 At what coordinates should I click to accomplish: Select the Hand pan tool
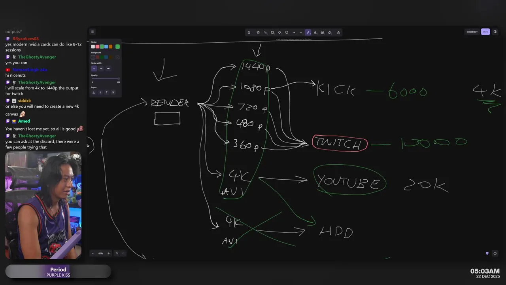(x=258, y=32)
